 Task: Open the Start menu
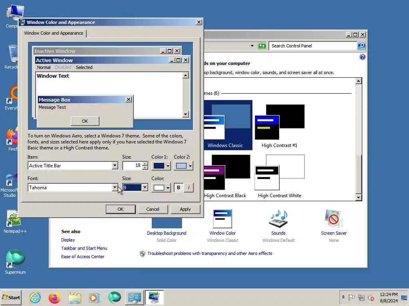[x=11, y=297]
